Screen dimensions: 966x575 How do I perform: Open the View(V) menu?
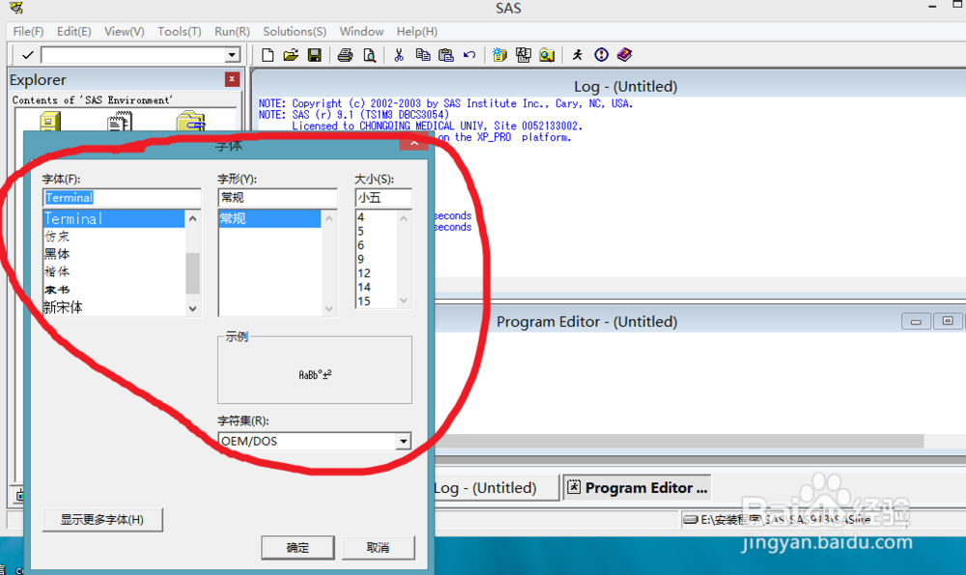125,32
